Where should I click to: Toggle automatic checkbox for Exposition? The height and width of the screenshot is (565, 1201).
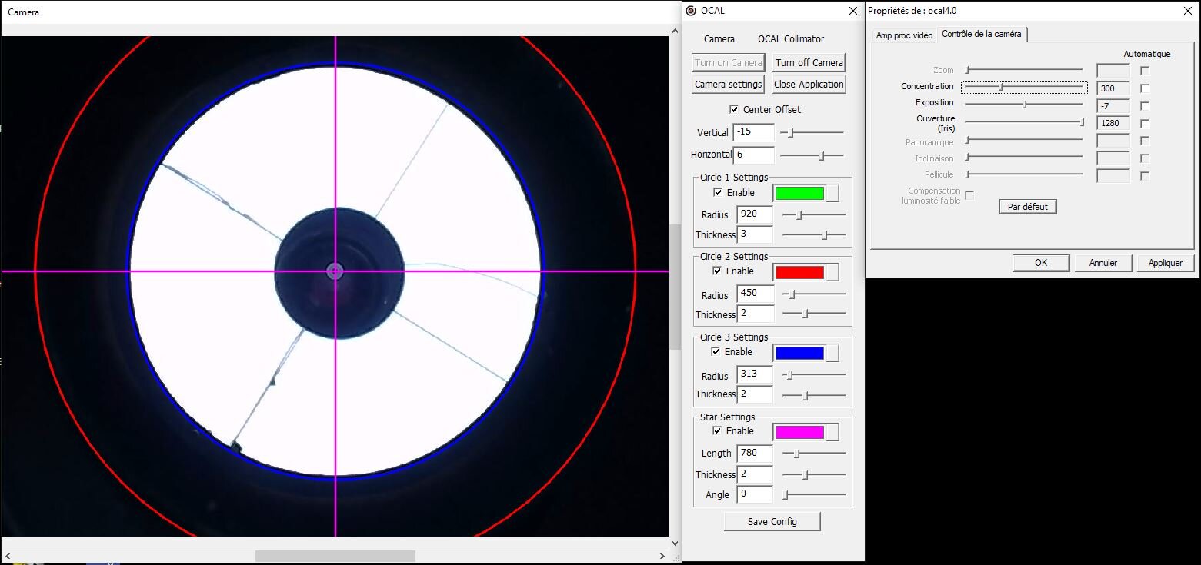point(1145,106)
